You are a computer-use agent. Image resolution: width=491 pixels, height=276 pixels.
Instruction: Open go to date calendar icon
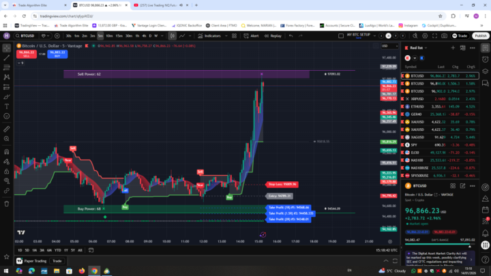tap(91, 250)
